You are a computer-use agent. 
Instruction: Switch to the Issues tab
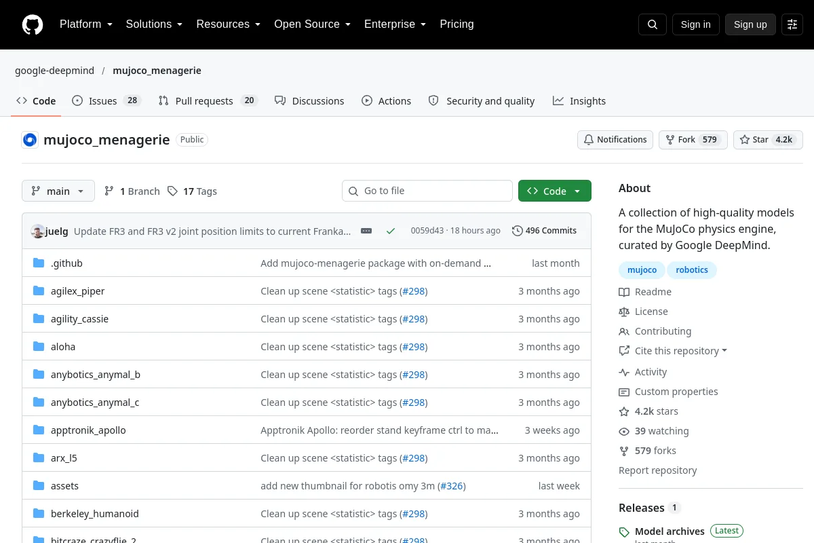click(x=106, y=101)
